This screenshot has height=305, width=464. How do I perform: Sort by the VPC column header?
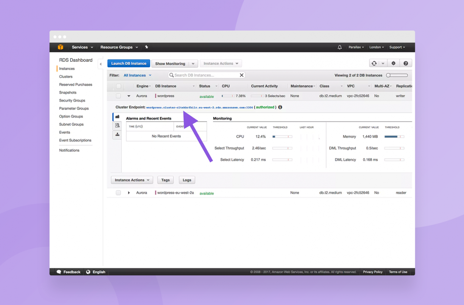[351, 86]
